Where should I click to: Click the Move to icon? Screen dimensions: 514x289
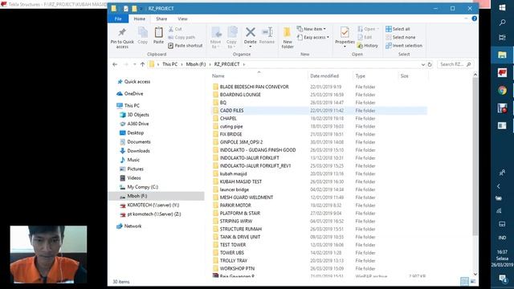pyautogui.click(x=216, y=33)
